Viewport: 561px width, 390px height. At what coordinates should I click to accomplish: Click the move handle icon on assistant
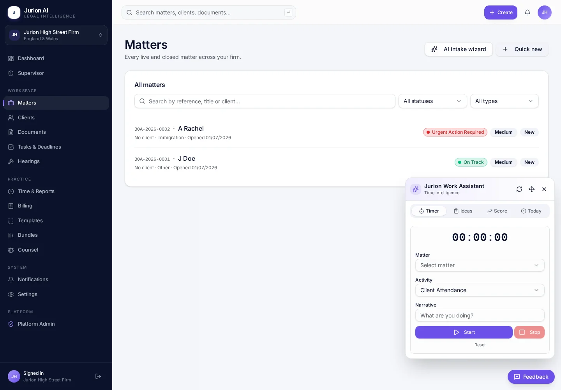point(532,189)
